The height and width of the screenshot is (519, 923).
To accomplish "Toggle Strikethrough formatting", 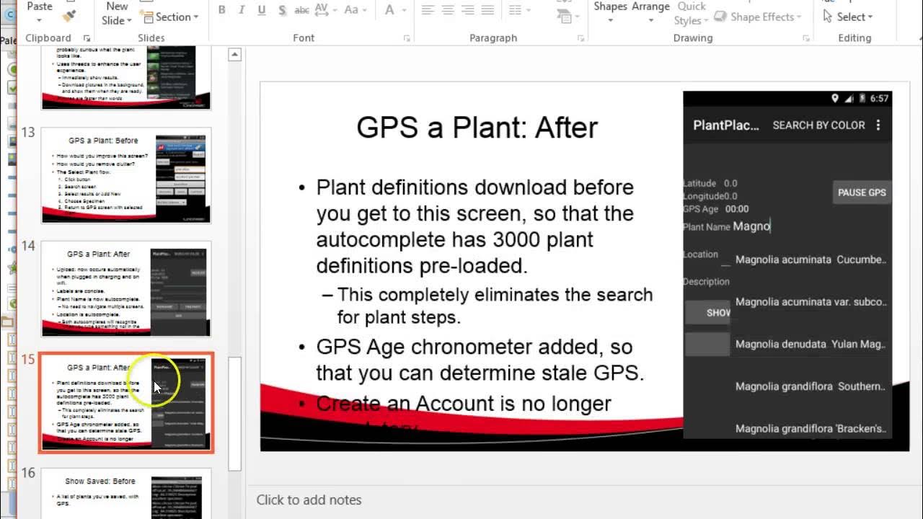I will pyautogui.click(x=302, y=10).
